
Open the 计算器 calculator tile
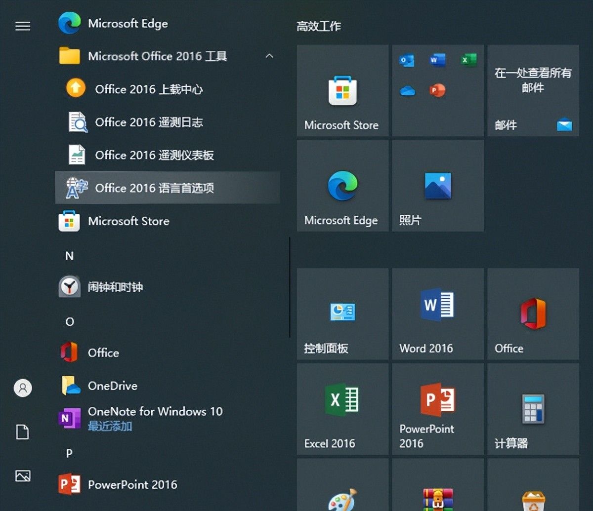[x=533, y=409]
